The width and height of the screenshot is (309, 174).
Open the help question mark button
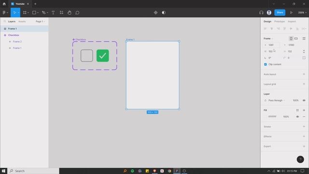click(300, 159)
